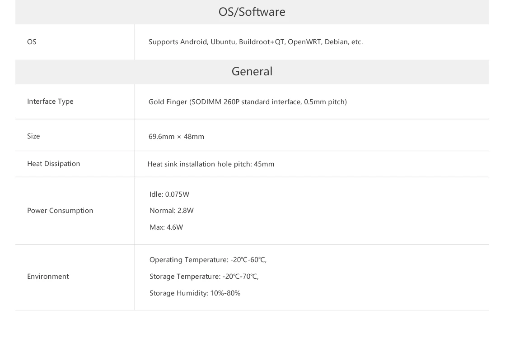Select the Interface Type label

50,102
